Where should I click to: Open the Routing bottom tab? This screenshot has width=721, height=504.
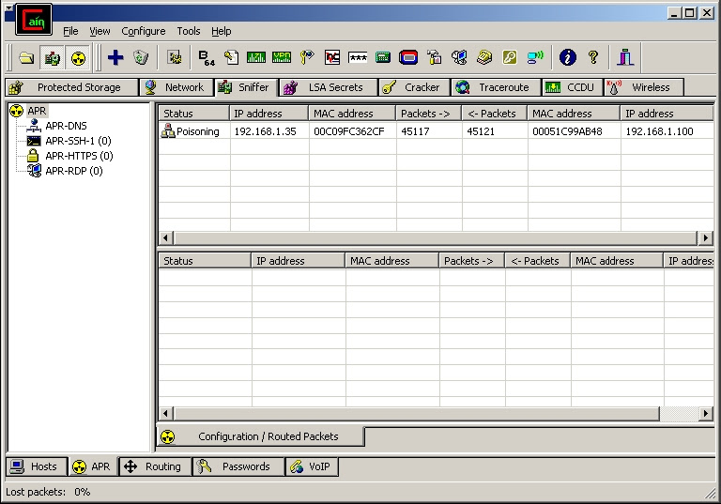pyautogui.click(x=155, y=466)
